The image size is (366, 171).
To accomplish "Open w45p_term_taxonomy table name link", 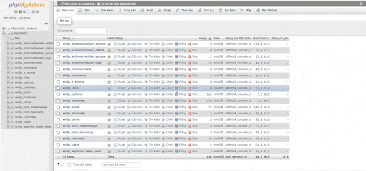I will pyautogui.click(x=78, y=132).
